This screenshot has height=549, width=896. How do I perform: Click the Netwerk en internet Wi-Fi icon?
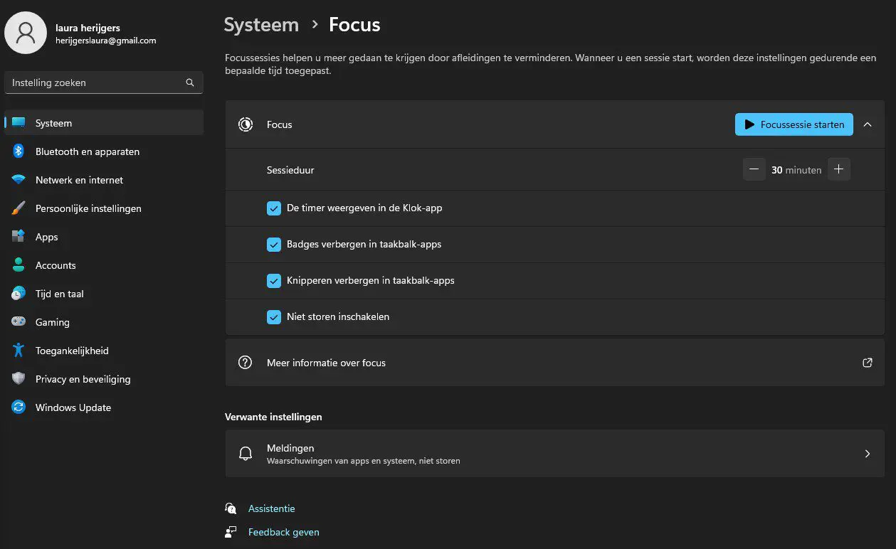tap(19, 180)
